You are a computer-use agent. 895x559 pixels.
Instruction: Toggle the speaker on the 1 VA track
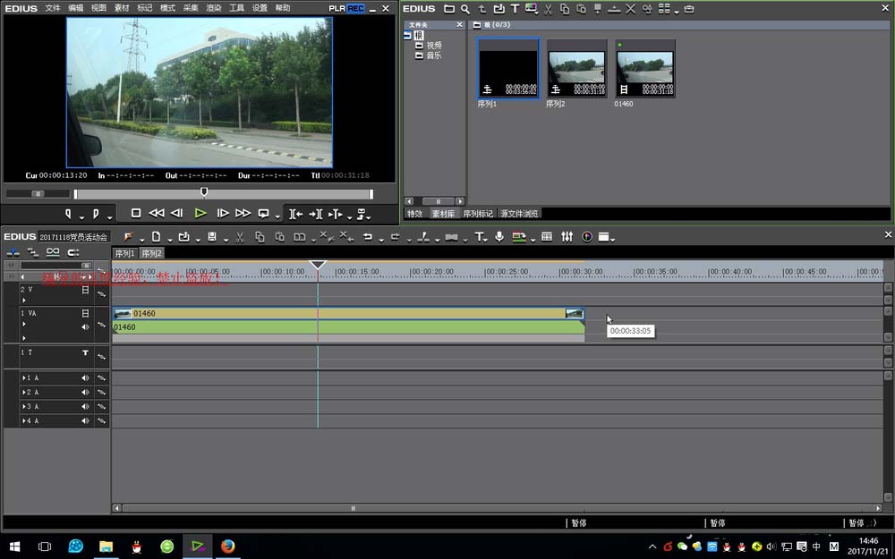pyautogui.click(x=86, y=327)
